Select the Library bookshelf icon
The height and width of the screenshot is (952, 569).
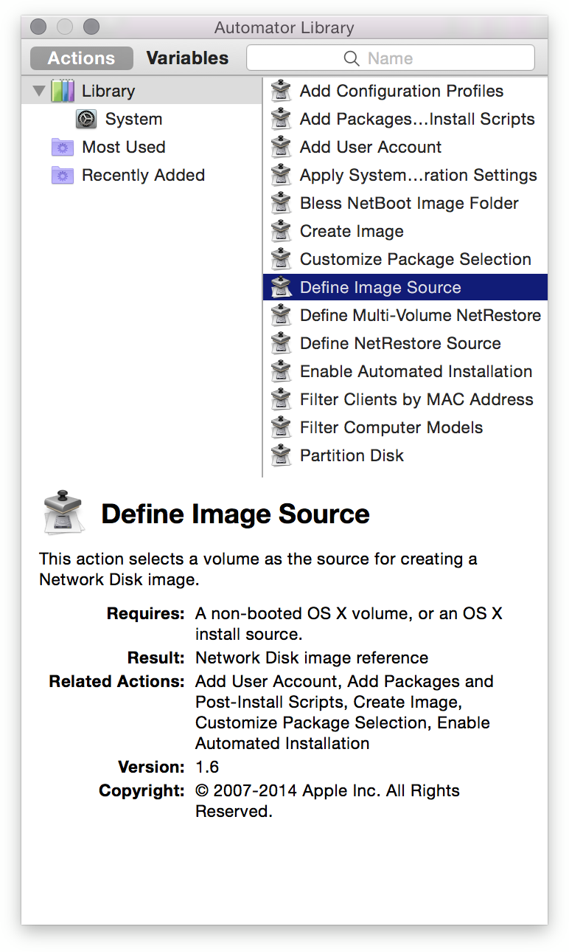(63, 92)
